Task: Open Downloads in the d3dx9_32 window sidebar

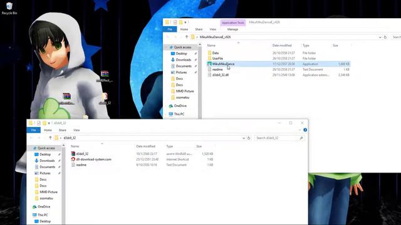Action: pyautogui.click(x=47, y=161)
